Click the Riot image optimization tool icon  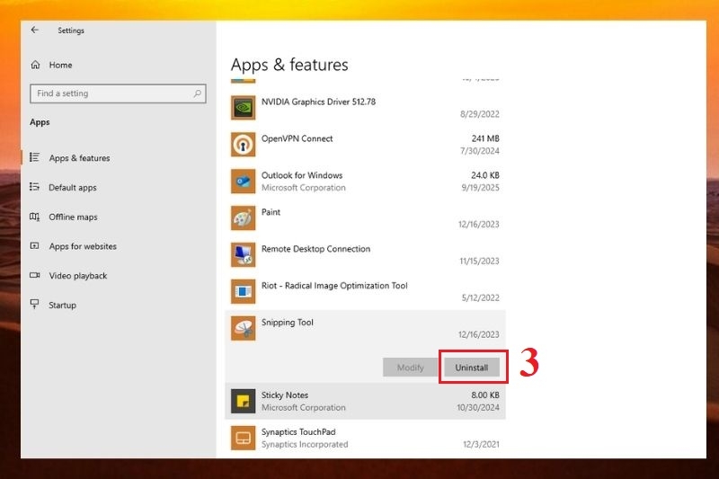(243, 291)
